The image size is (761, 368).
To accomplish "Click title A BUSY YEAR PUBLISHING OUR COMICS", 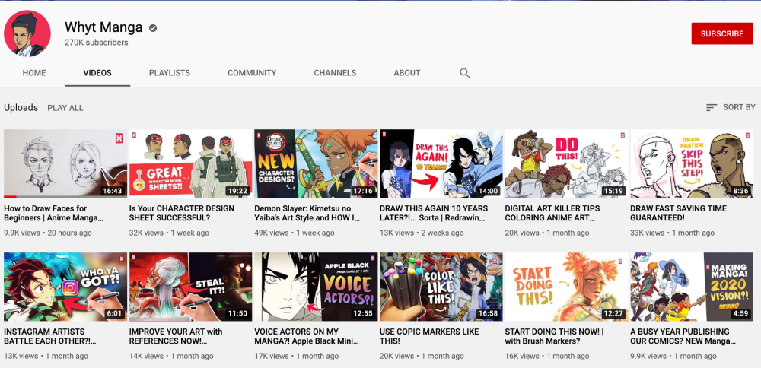I will coord(683,337).
